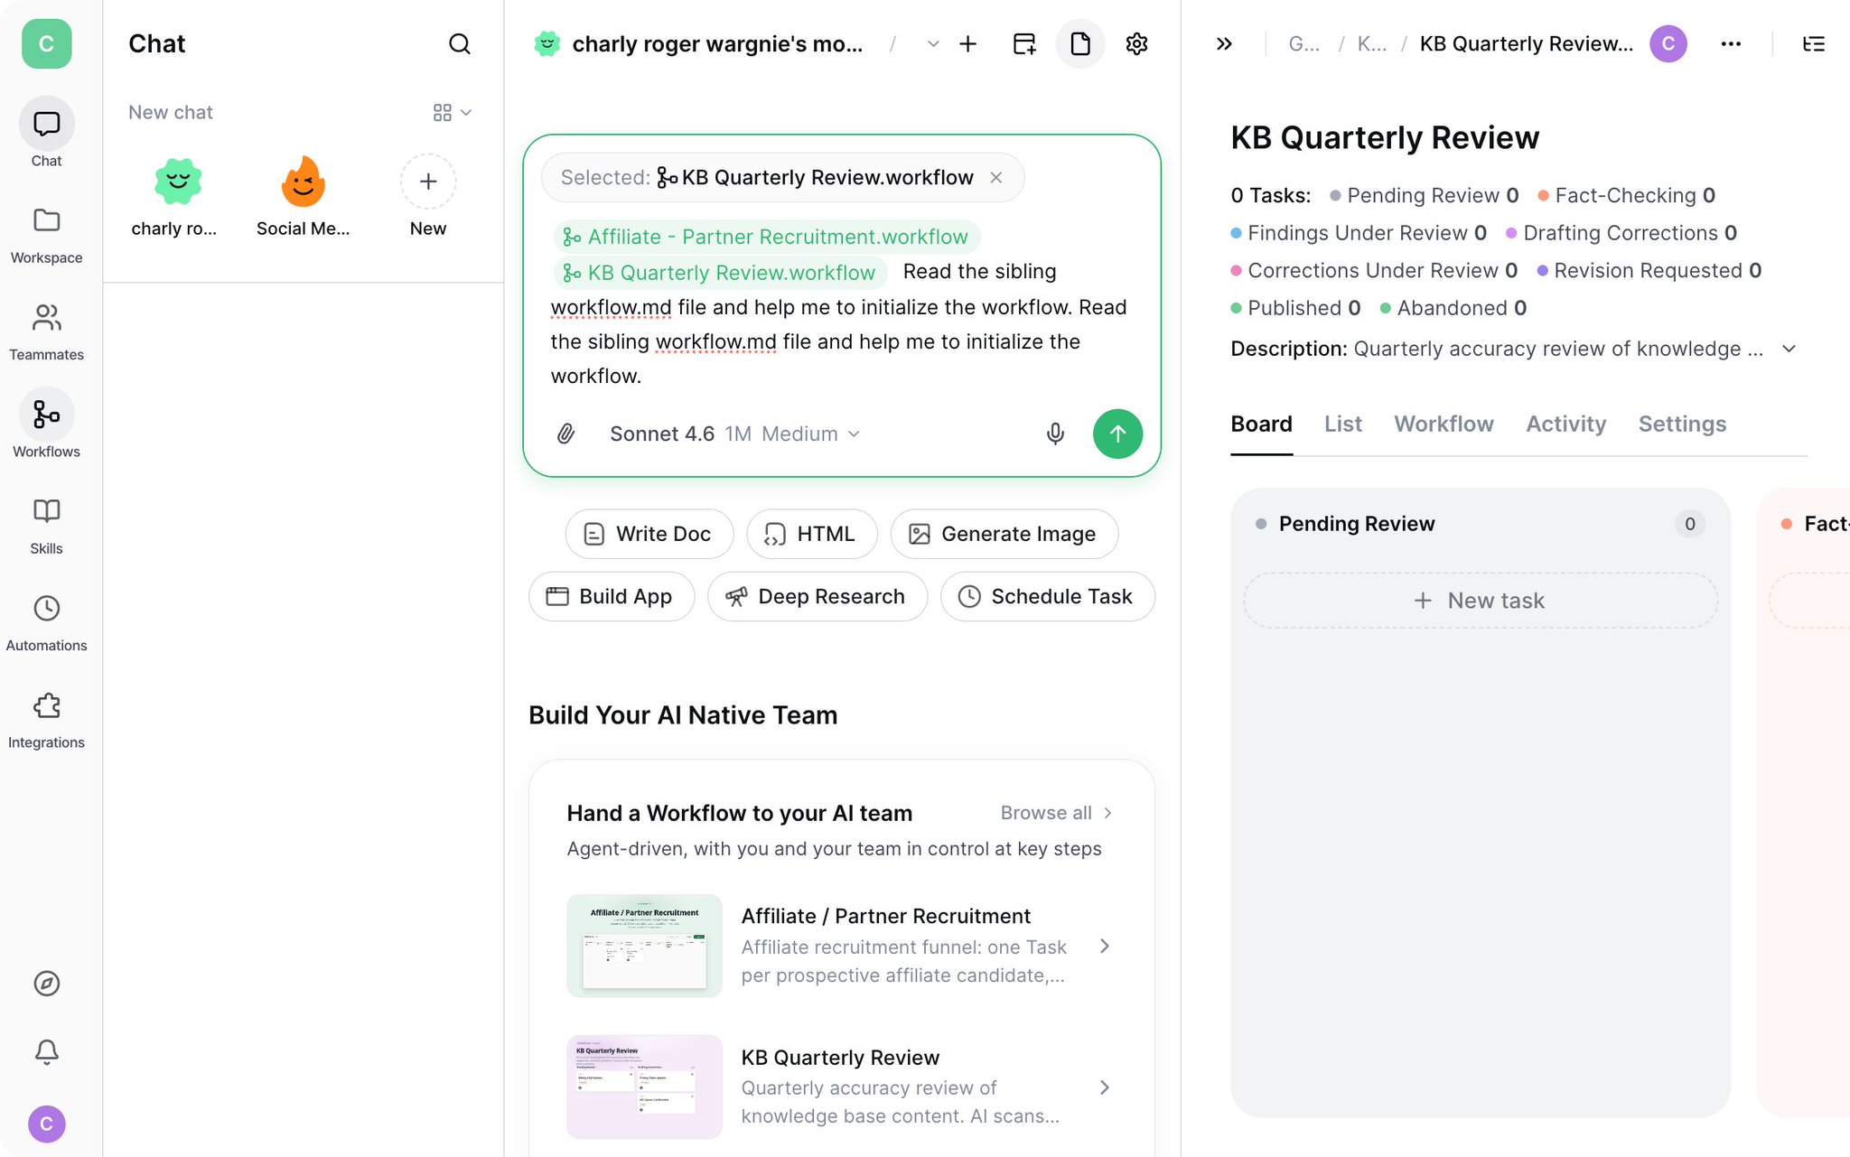Send the message with green arrow button

click(x=1117, y=434)
